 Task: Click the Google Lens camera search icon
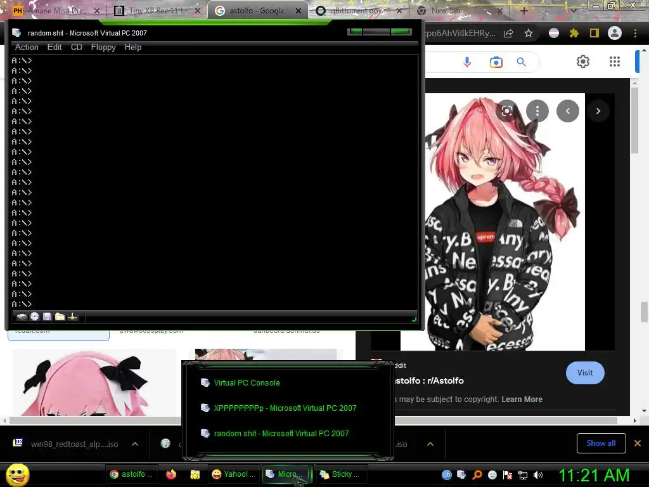(496, 62)
